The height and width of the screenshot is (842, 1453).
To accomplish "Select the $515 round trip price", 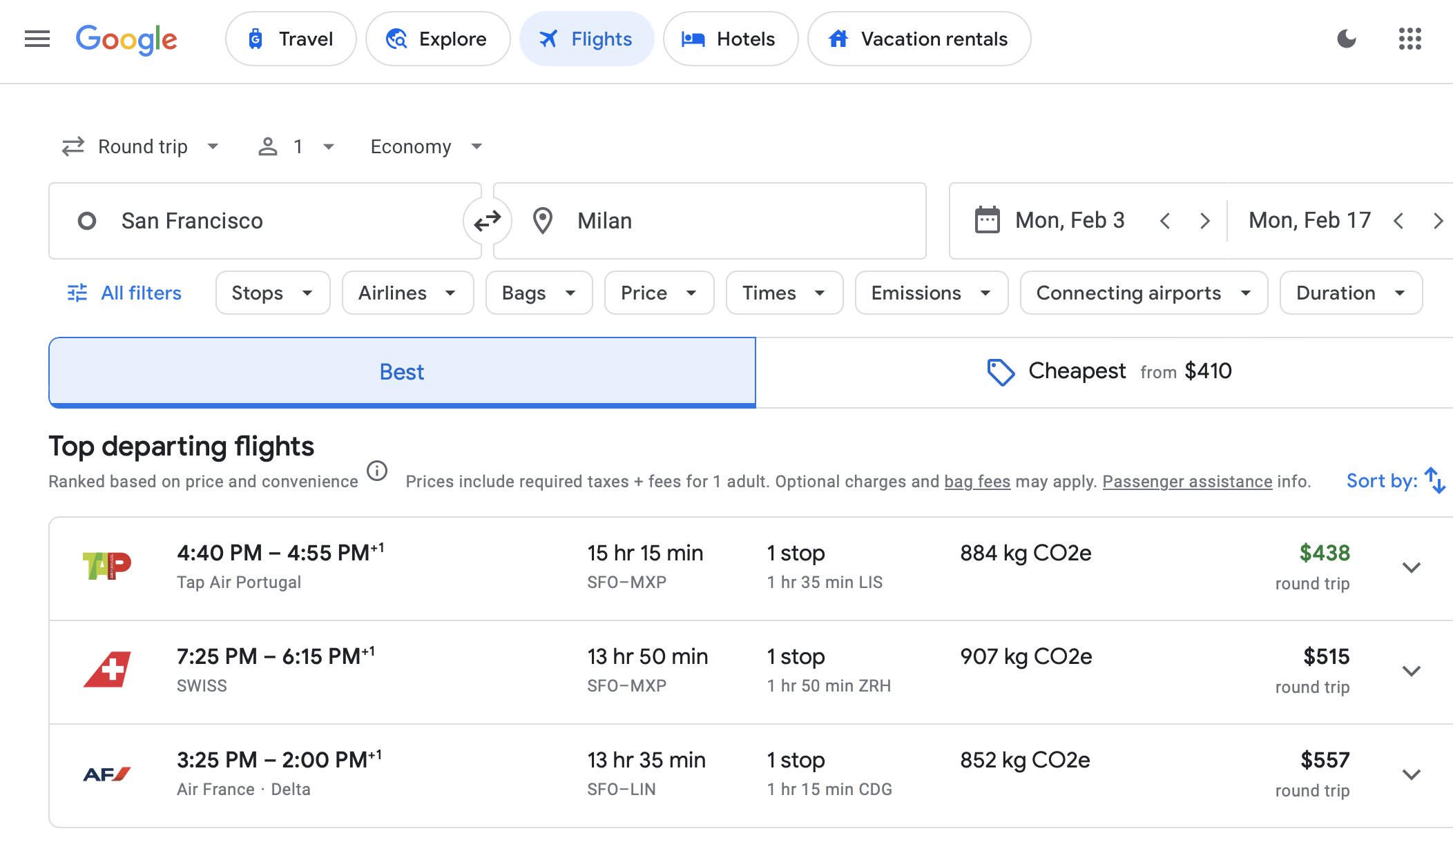I will (1326, 656).
